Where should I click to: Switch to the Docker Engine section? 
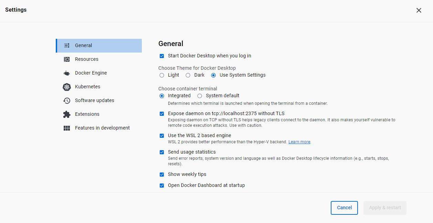coord(99,73)
